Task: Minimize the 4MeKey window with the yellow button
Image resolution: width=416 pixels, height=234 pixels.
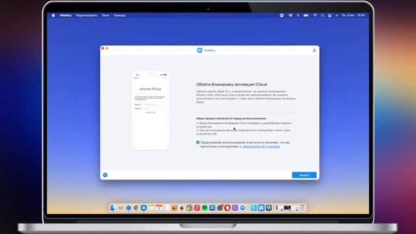Action: [x=107, y=48]
